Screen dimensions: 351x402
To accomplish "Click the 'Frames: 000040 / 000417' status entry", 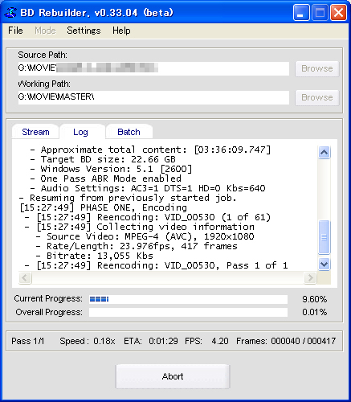I will click(286, 341).
